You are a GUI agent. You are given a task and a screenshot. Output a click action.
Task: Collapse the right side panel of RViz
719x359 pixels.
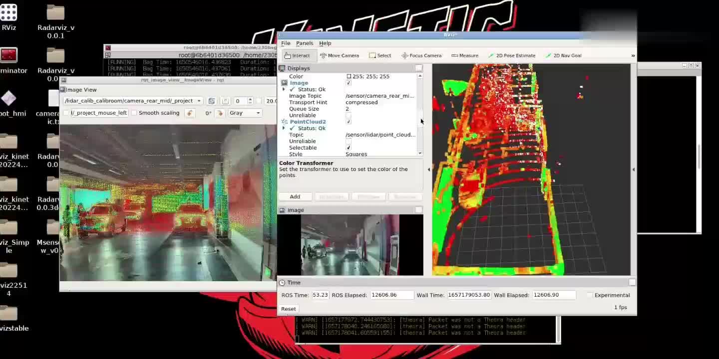click(x=633, y=170)
